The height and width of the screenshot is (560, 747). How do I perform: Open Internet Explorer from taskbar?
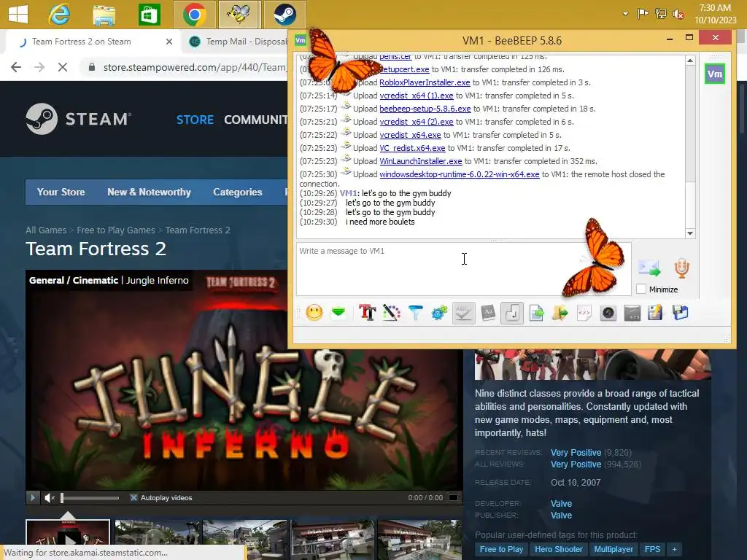tap(59, 15)
